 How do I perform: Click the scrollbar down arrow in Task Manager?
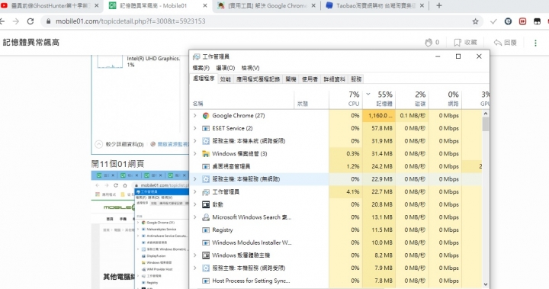click(x=485, y=284)
